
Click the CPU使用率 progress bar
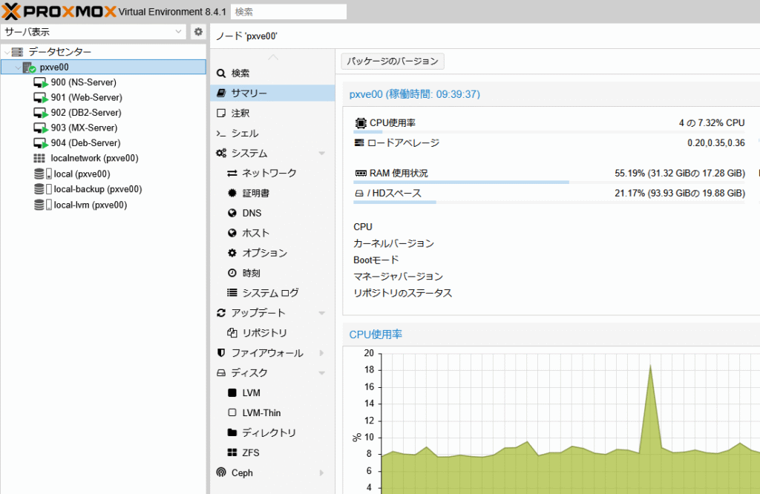[x=548, y=132]
